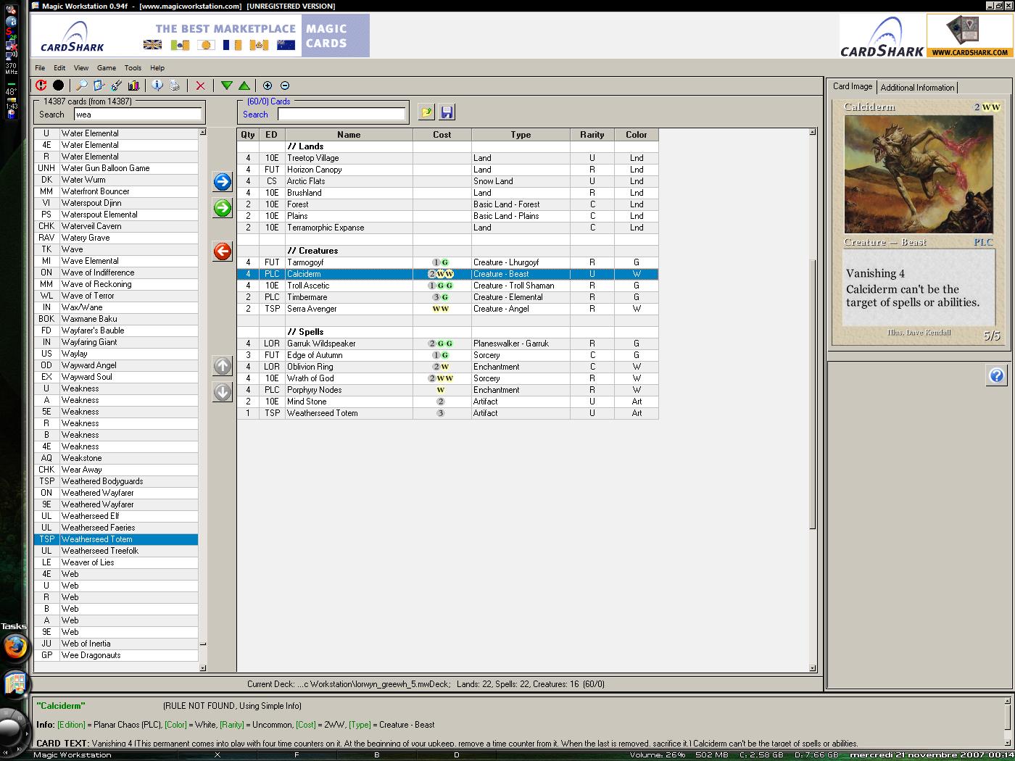Open the magnifying glass search tool

click(82, 86)
